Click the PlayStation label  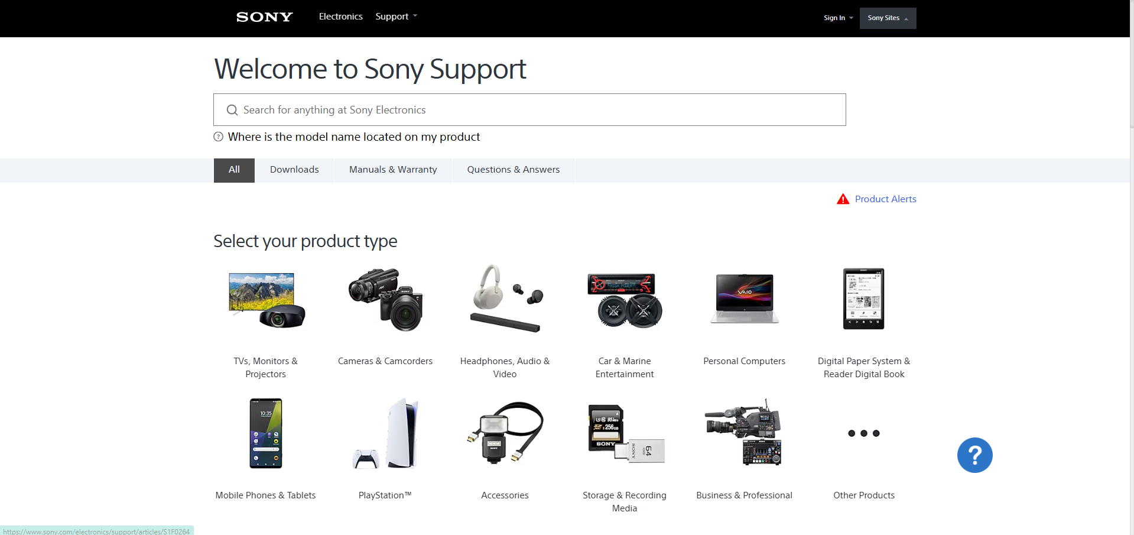(385, 495)
